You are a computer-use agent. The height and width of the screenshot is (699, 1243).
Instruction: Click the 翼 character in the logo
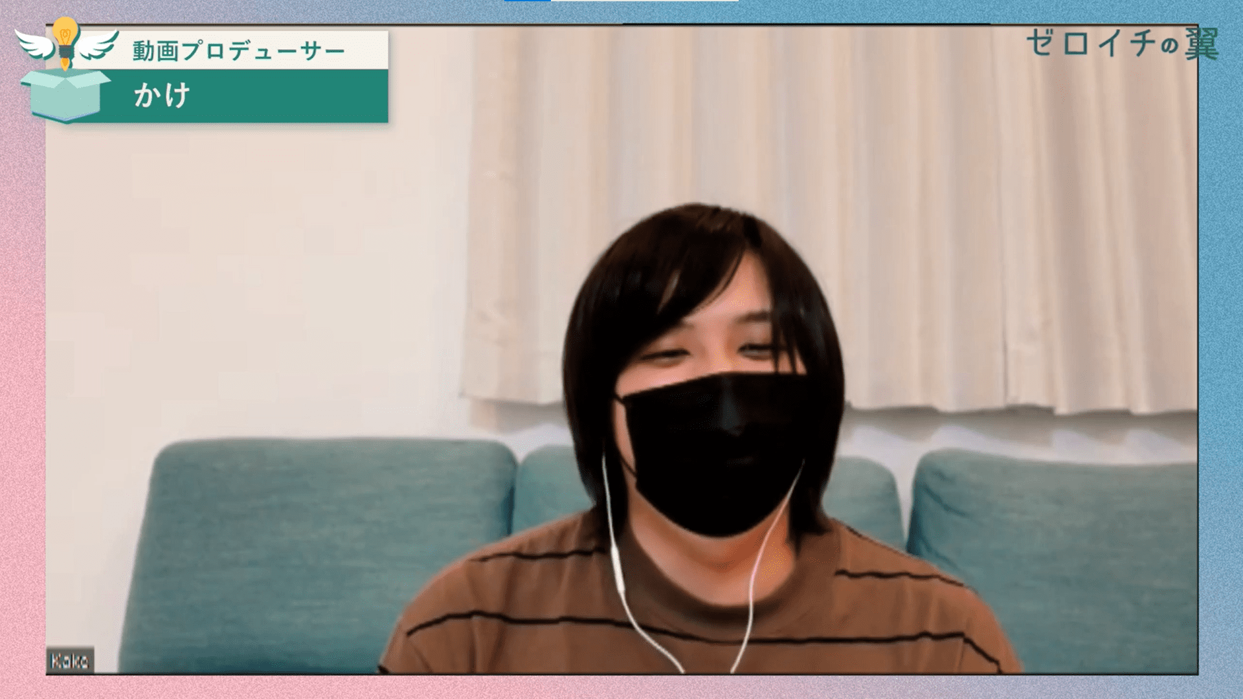point(1202,44)
